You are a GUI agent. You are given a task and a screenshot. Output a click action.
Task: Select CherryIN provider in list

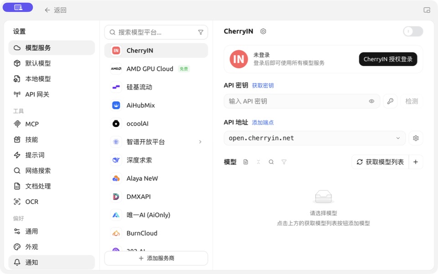pos(156,50)
